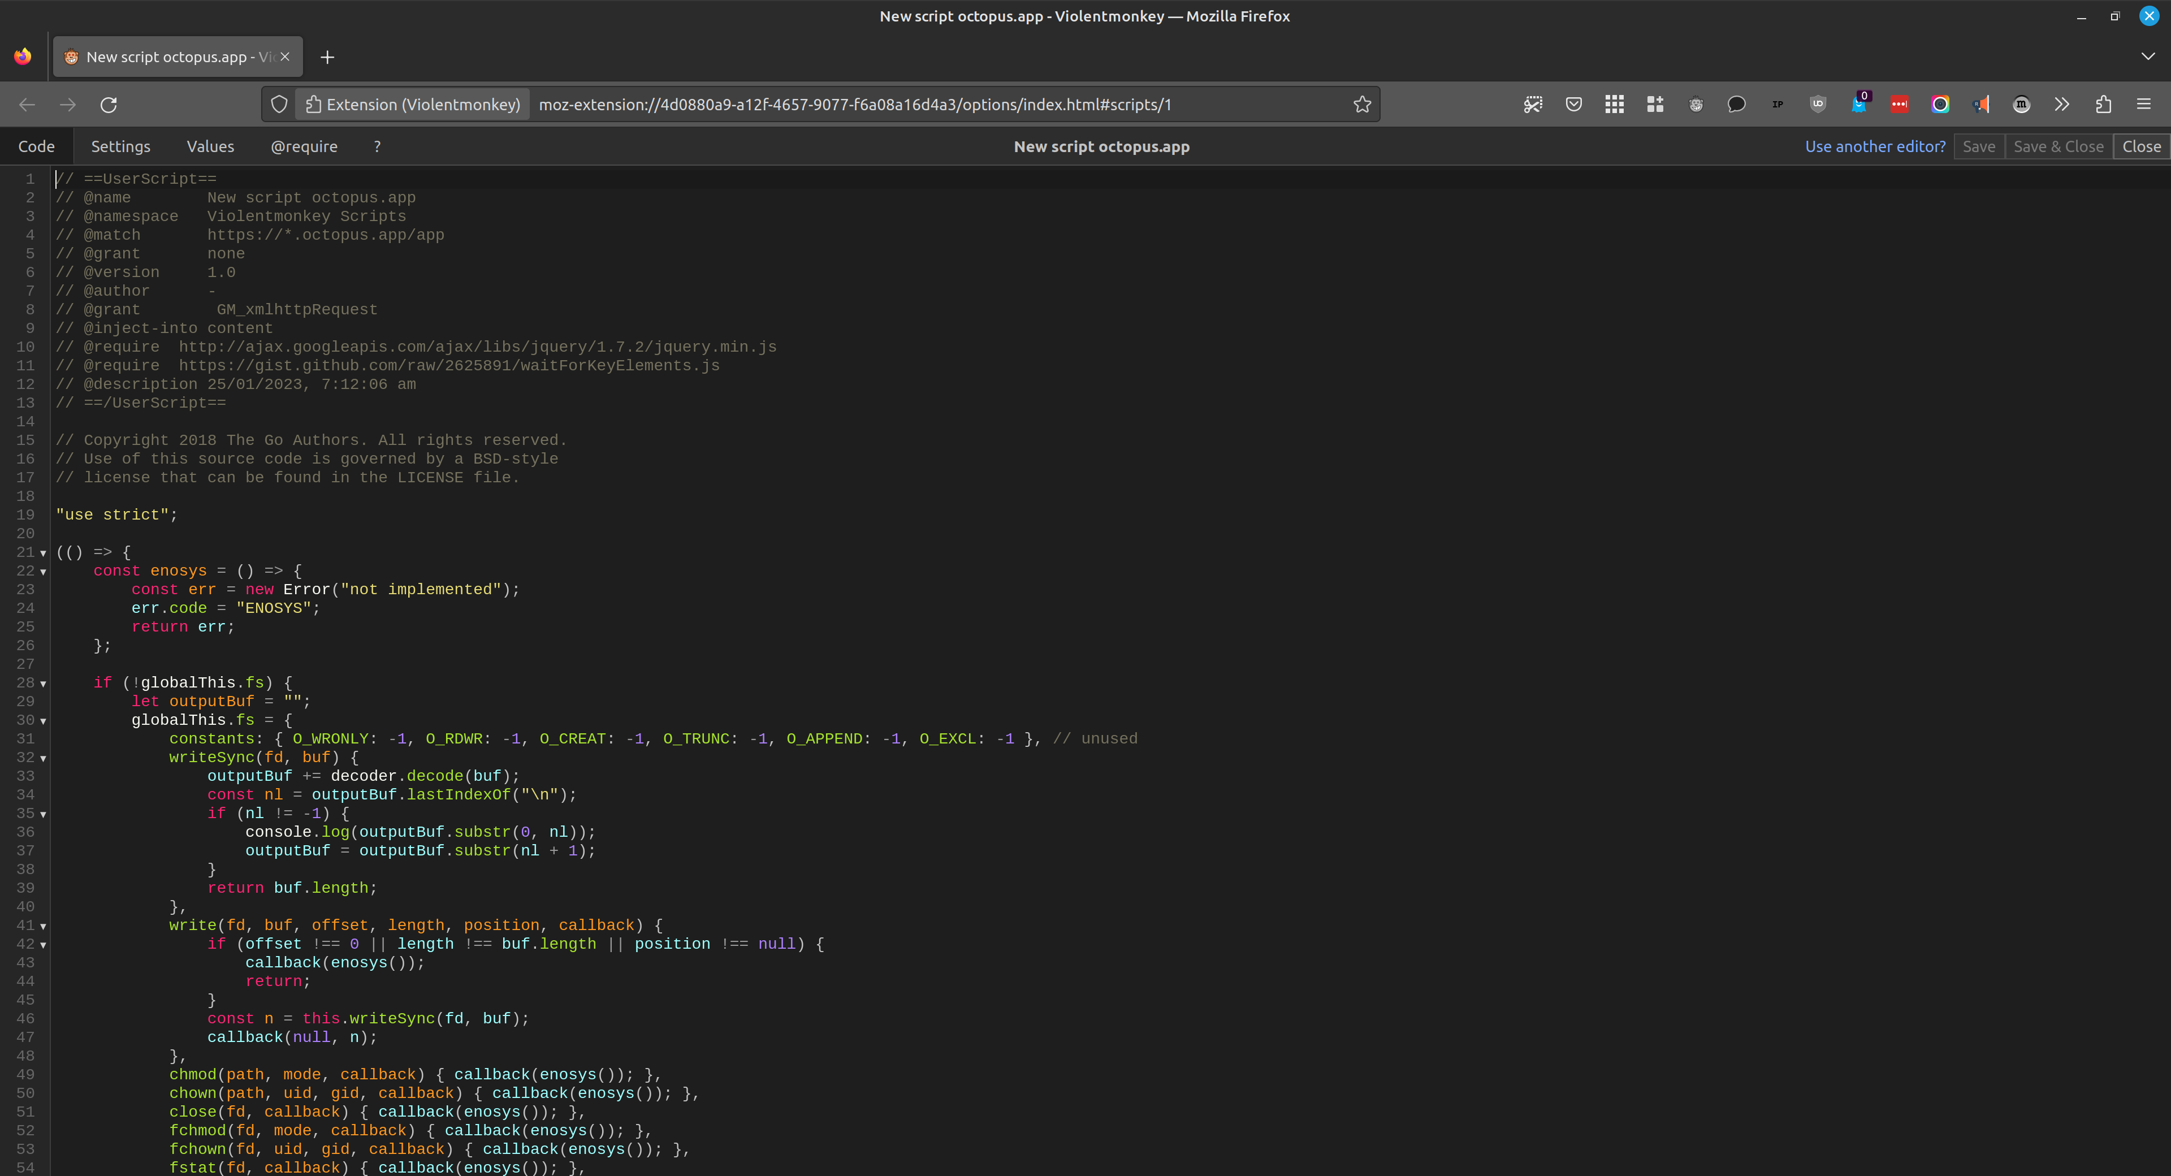This screenshot has height=1176, width=2171.
Task: Open the '?' help tab
Action: 377,146
